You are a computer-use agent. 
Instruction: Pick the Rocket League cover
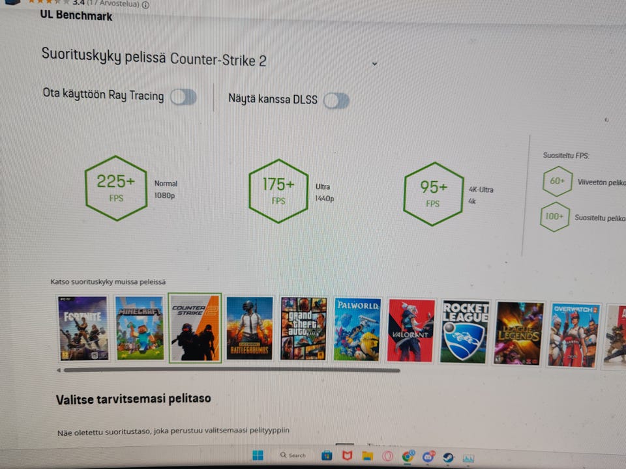tap(464, 332)
